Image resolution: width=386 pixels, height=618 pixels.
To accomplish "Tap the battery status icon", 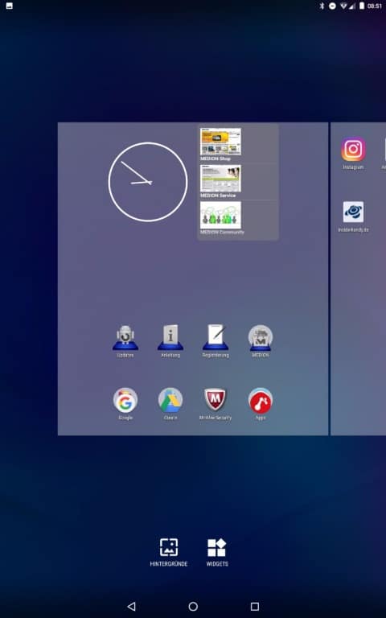I will [x=362, y=6].
